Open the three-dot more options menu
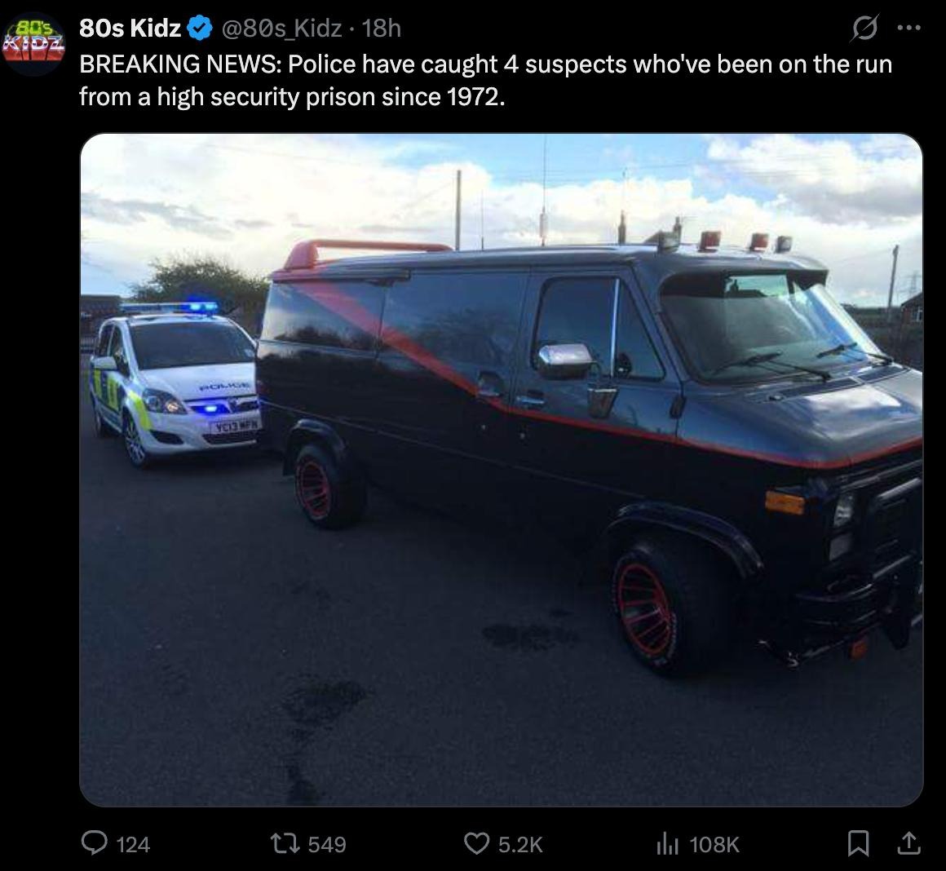946x871 pixels. pos(909,28)
